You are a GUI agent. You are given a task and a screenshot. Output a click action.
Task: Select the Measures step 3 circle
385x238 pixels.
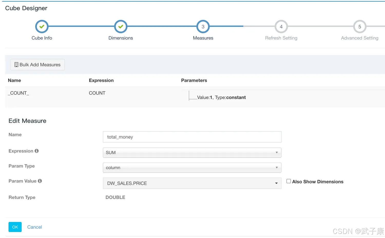coord(203,27)
